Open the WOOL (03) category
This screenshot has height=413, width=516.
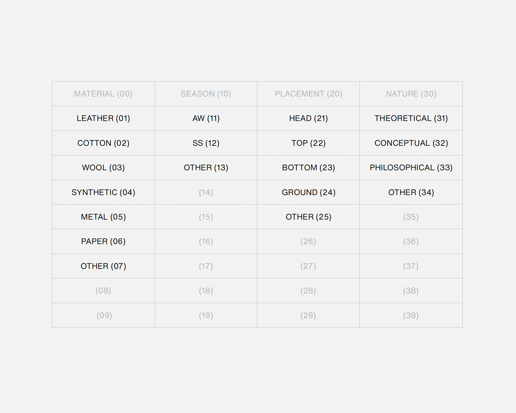103,168
